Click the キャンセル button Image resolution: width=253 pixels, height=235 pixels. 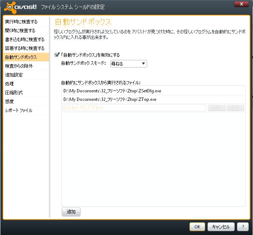tap(221, 227)
